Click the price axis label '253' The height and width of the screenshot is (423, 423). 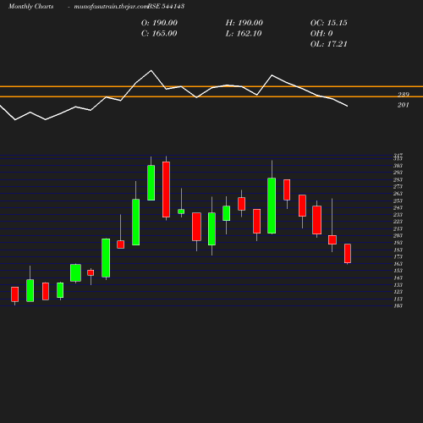pyautogui.click(x=398, y=201)
